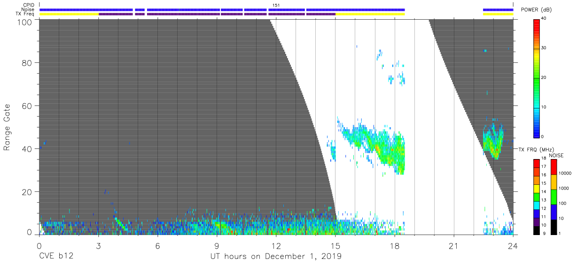Click the power color bar gradient
This screenshot has height=266, width=577.
pos(537,78)
